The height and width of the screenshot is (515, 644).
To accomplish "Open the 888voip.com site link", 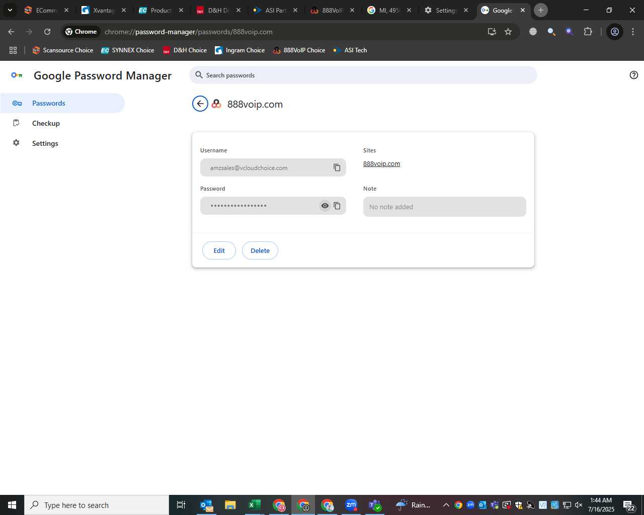I will point(381,163).
